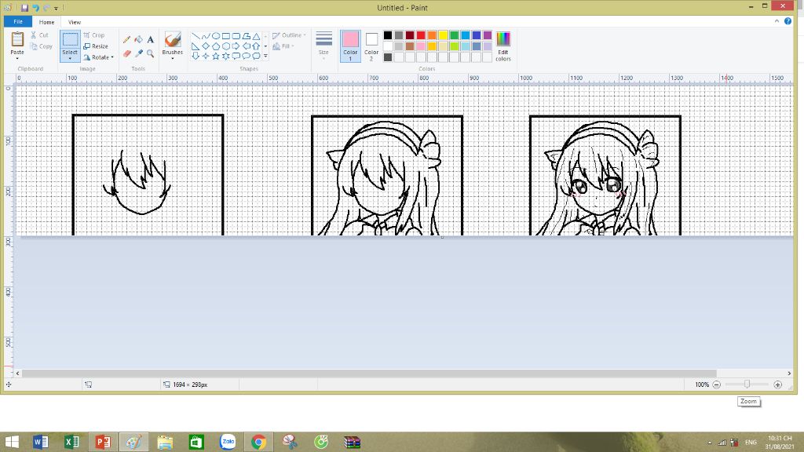This screenshot has width=804, height=452.
Task: Activate Color 1 foreground selector
Action: [x=350, y=46]
